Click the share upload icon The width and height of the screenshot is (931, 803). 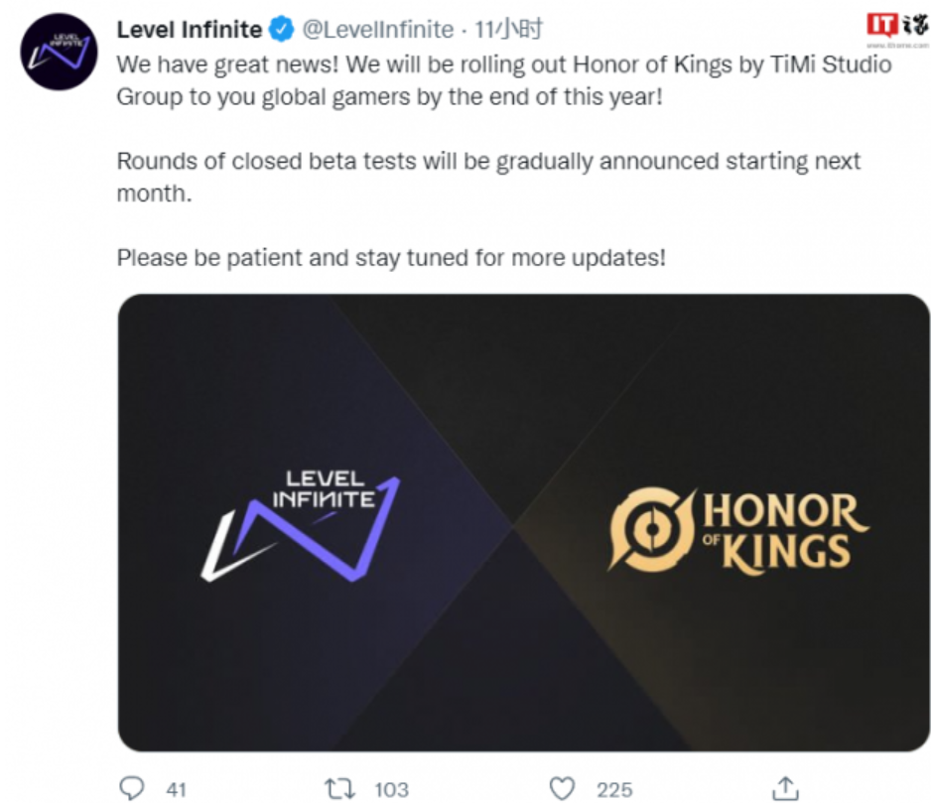click(x=785, y=788)
